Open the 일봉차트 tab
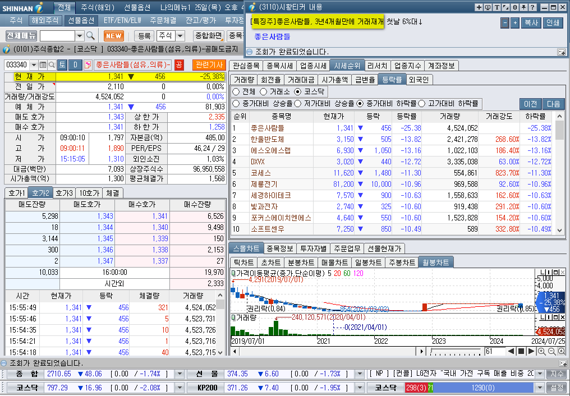 tap(368, 263)
